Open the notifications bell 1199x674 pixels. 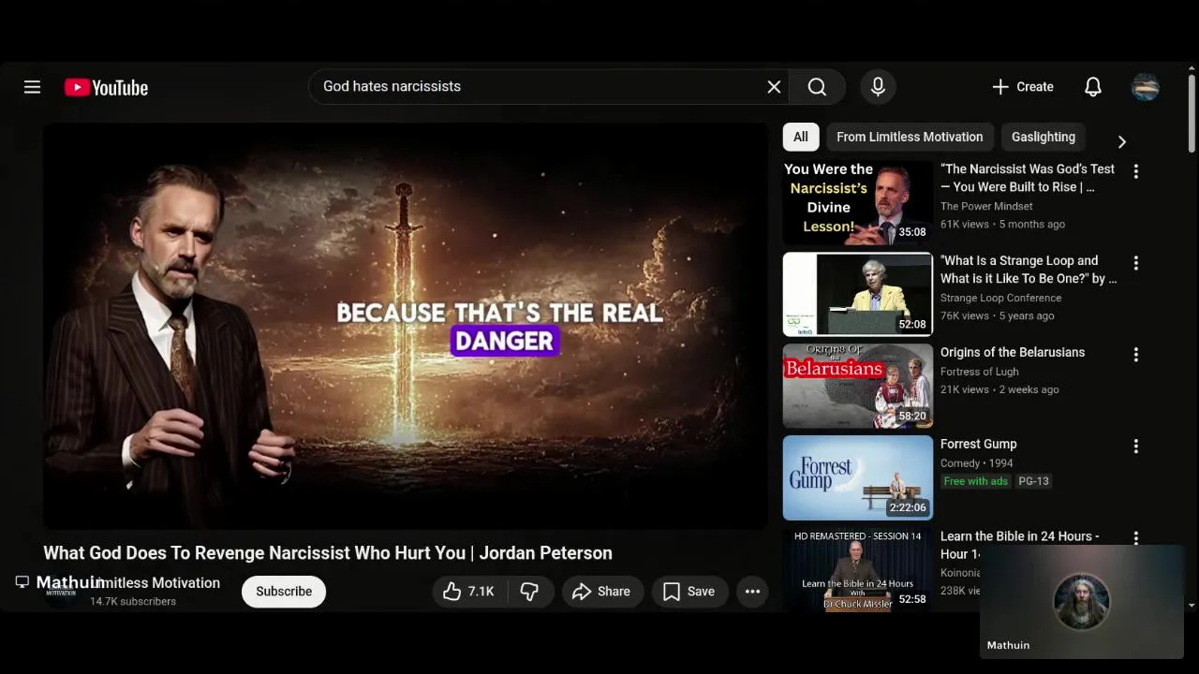coord(1093,87)
